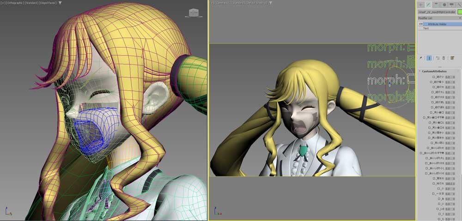Click spinner arrows beside the 100.0 value
Screen dimensions: 462x221
click(454, 184)
